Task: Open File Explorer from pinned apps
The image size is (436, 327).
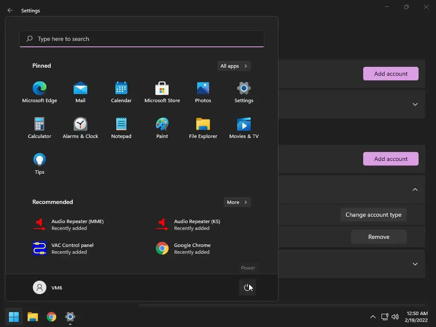Action: [203, 128]
